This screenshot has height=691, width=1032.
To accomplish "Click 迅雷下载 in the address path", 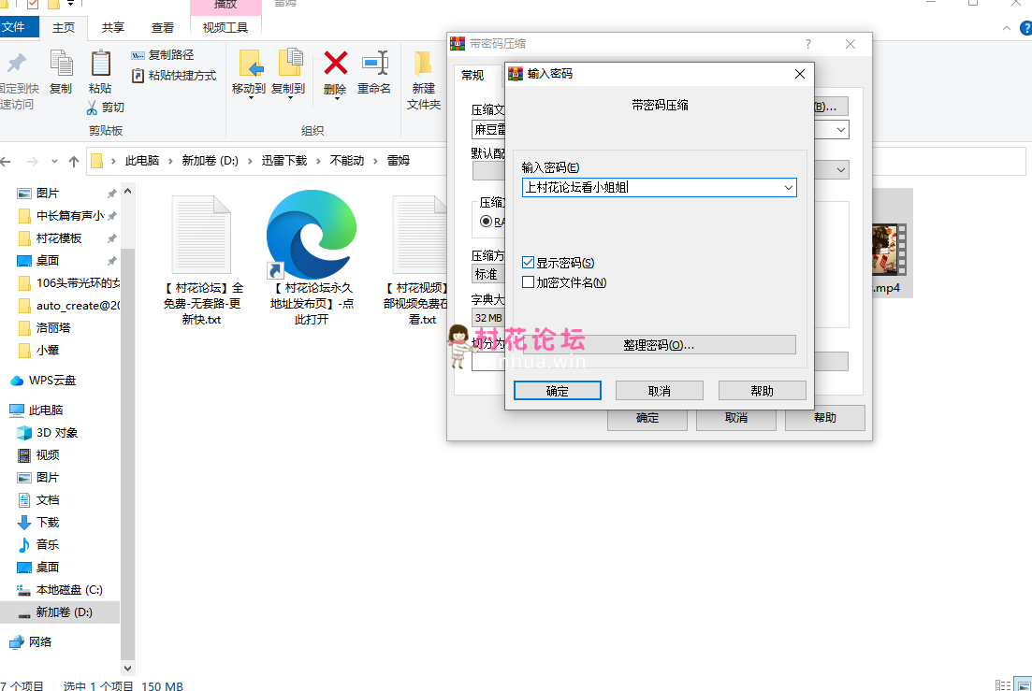I will click(x=284, y=161).
